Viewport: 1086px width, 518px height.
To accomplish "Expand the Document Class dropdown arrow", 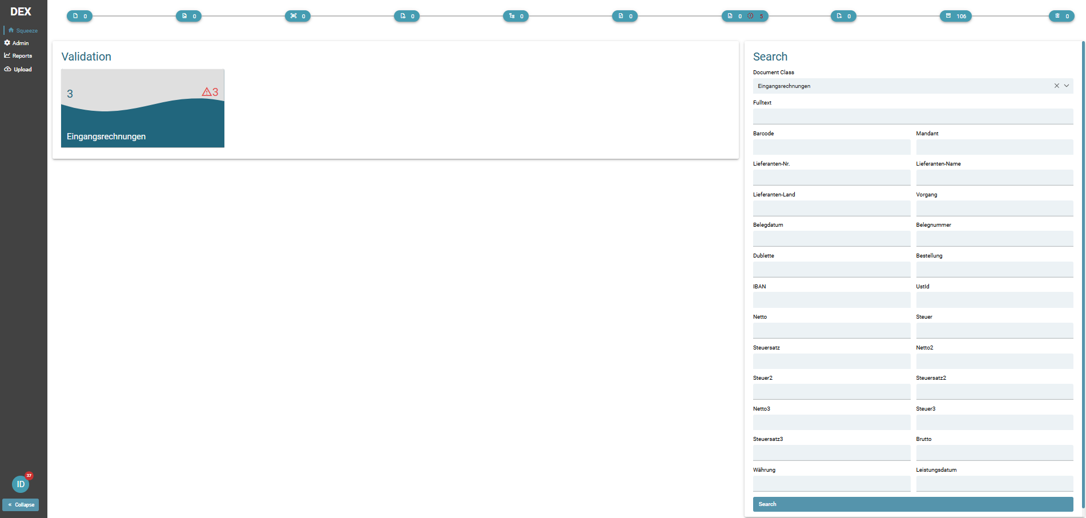I will 1066,86.
